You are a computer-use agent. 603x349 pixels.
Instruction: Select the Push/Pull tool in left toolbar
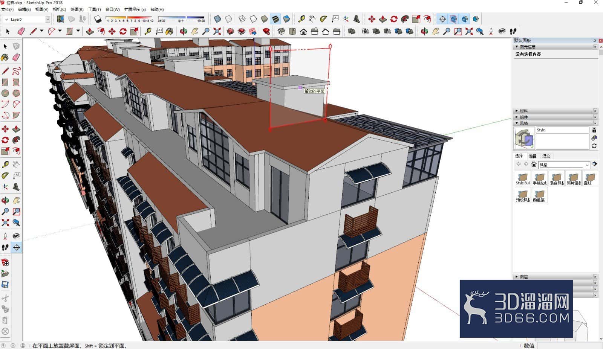pos(16,129)
